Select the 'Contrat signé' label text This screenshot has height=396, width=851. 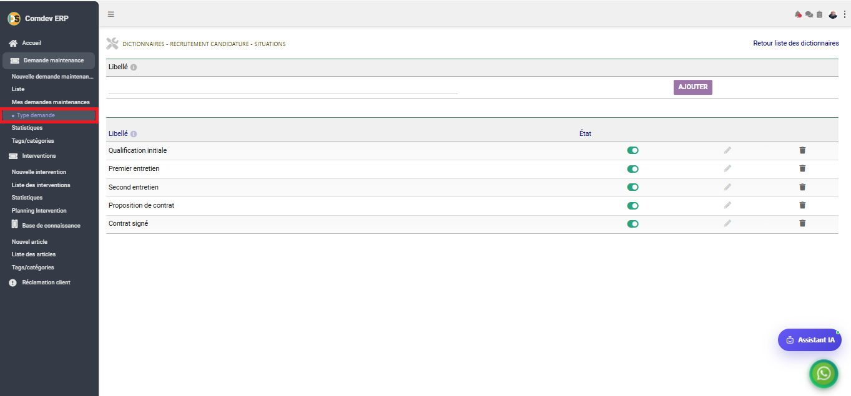128,224
